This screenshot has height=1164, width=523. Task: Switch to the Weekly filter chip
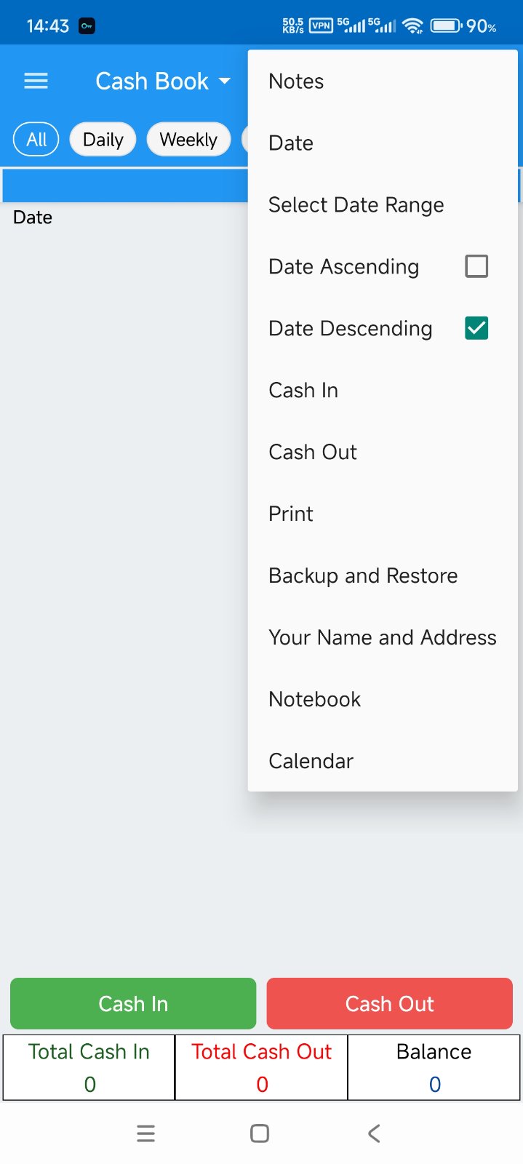pos(188,139)
